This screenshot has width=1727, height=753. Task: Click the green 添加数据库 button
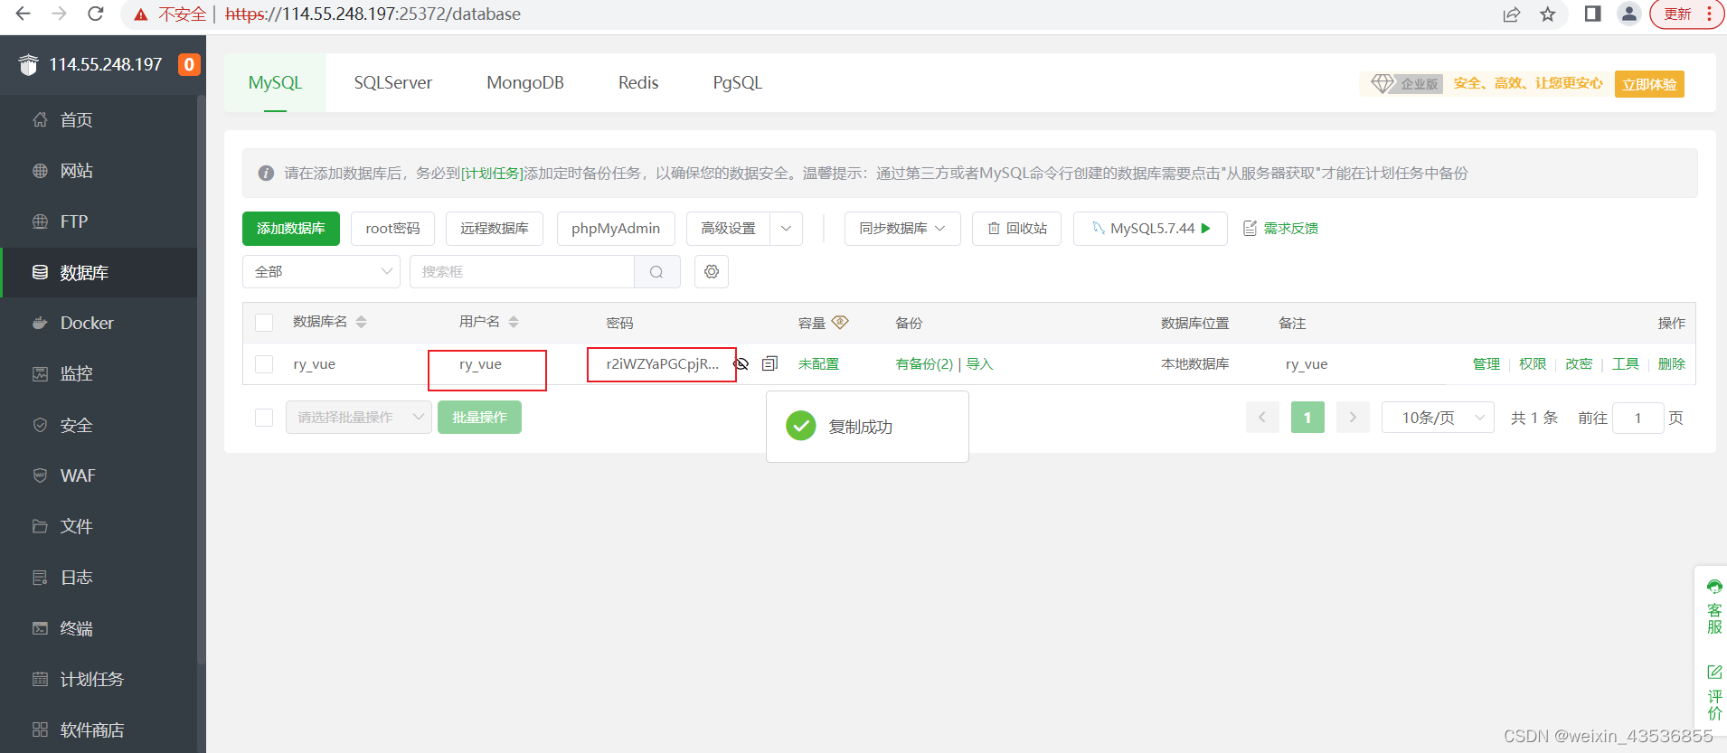(291, 229)
